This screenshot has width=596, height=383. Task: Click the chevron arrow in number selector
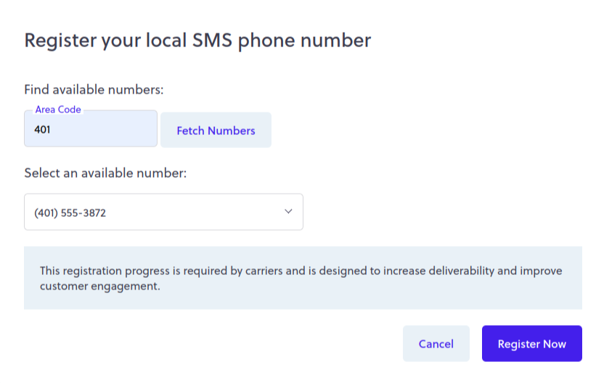tap(288, 212)
